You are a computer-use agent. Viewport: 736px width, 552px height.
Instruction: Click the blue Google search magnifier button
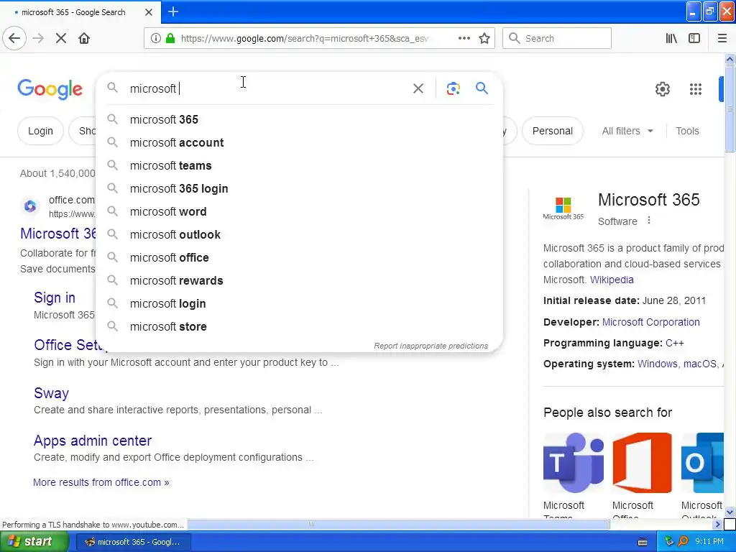[x=482, y=88]
